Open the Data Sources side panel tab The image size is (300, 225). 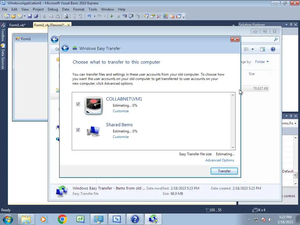point(3,57)
